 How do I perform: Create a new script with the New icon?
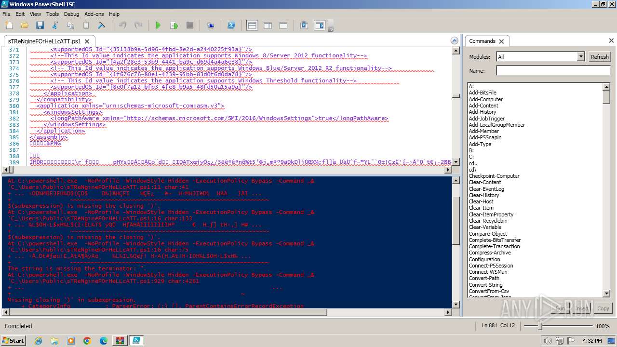pos(9,26)
